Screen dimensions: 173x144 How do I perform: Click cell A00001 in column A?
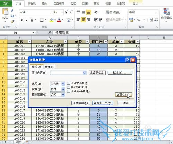19,46
